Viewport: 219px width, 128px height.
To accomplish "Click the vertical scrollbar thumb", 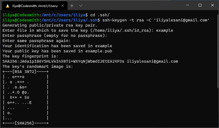I will (x=218, y=51).
